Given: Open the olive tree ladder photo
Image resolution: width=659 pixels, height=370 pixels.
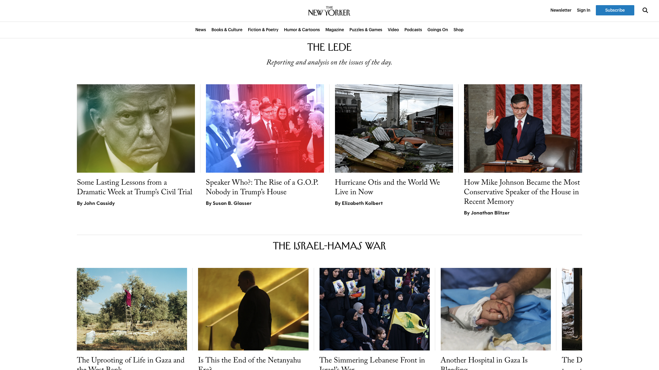Looking at the screenshot, I should (132, 309).
